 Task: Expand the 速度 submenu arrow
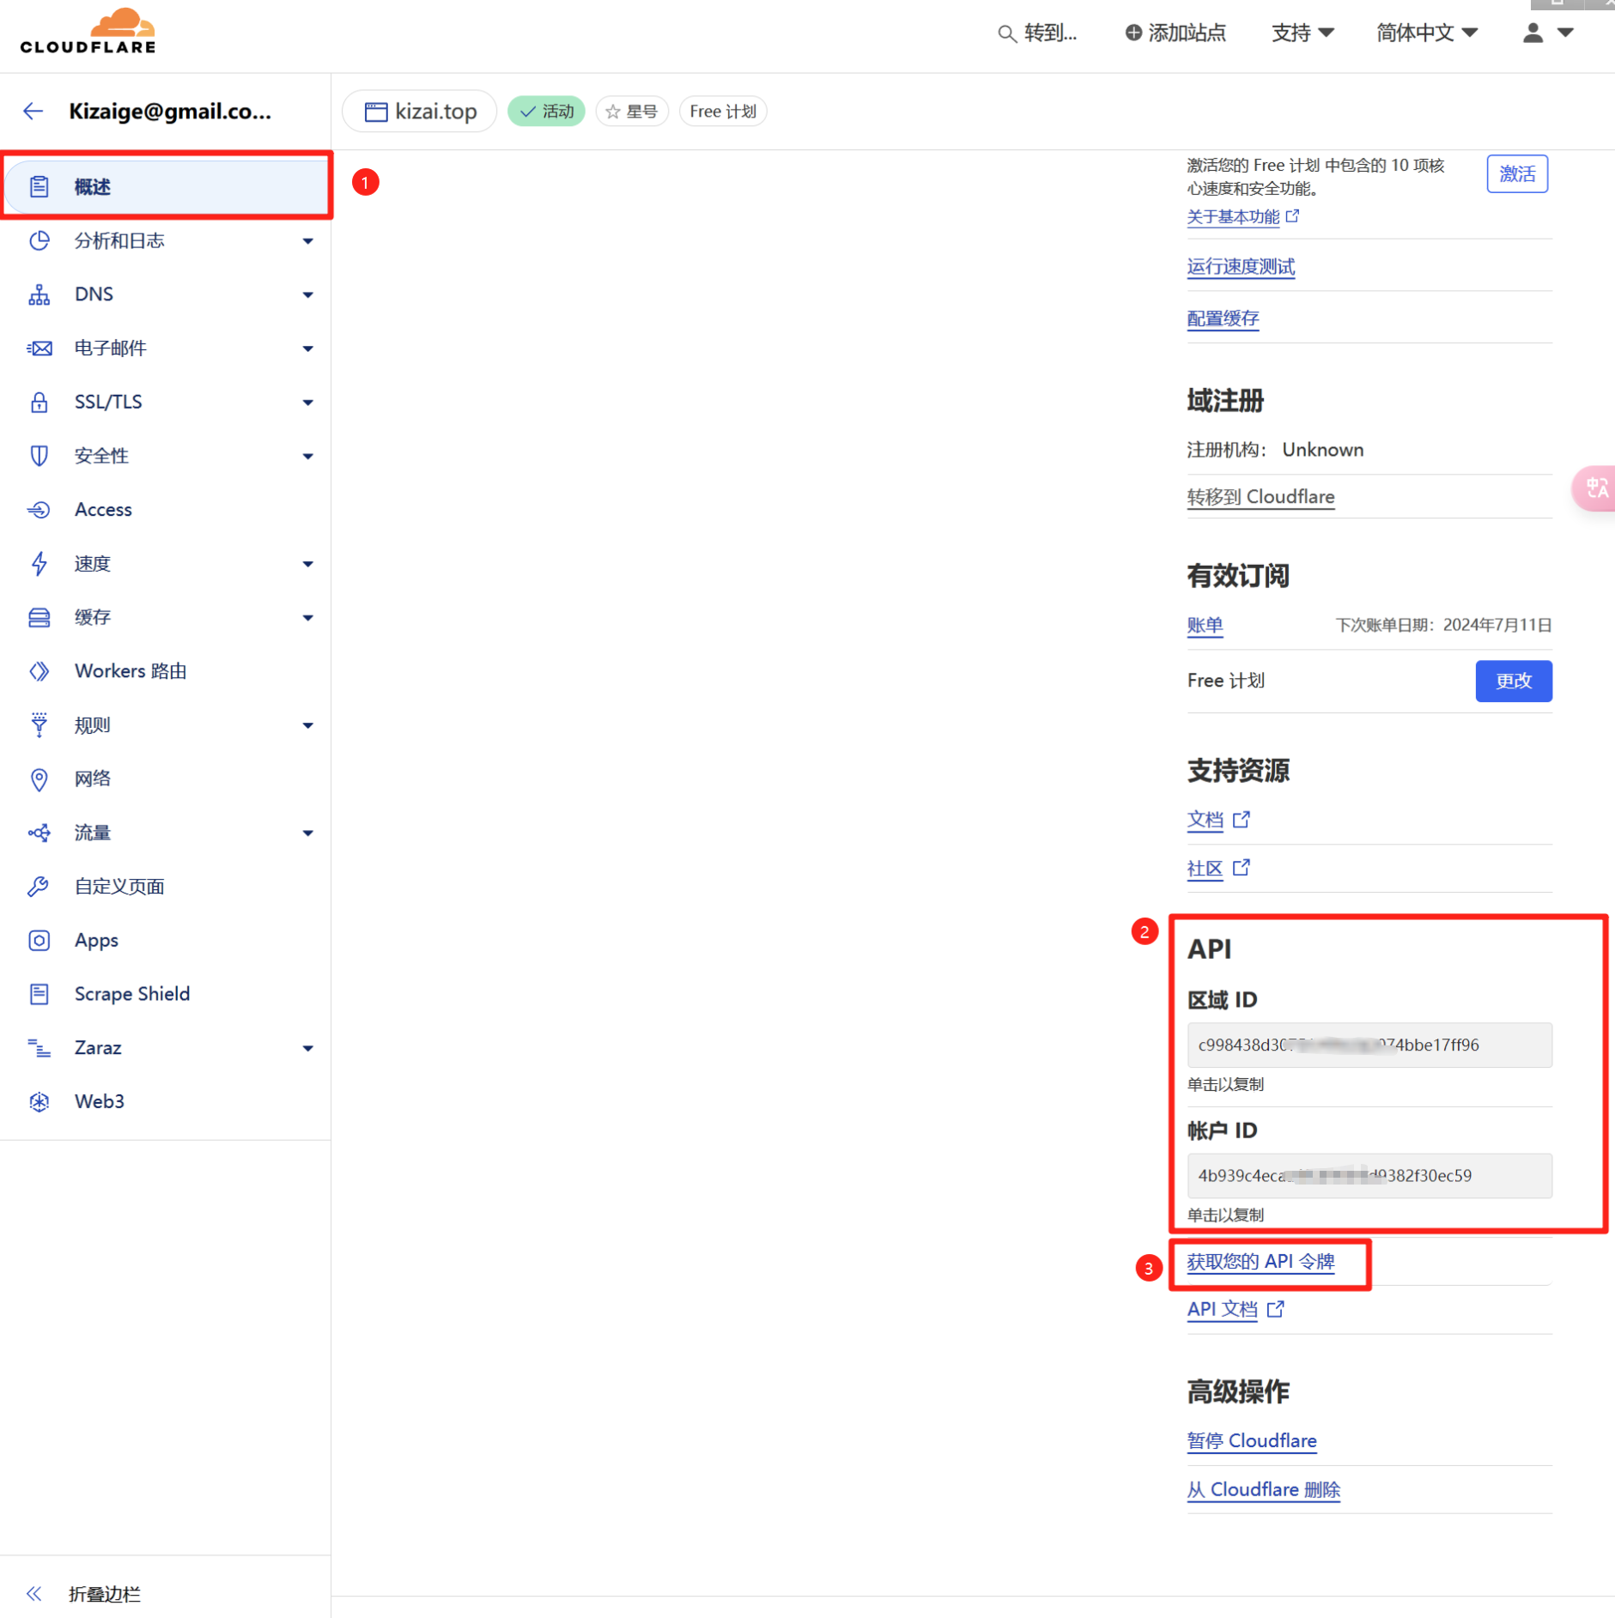coord(307,564)
